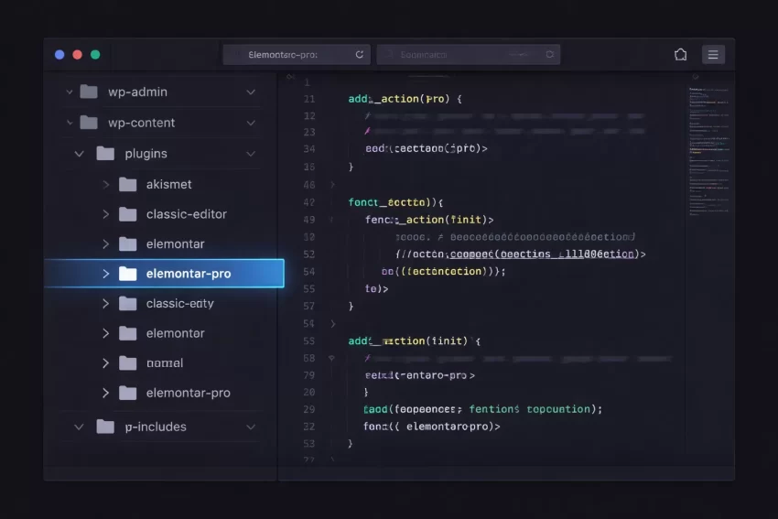Click the code text fenc_action(init)>
This screenshot has width=778, height=519.
429,220
